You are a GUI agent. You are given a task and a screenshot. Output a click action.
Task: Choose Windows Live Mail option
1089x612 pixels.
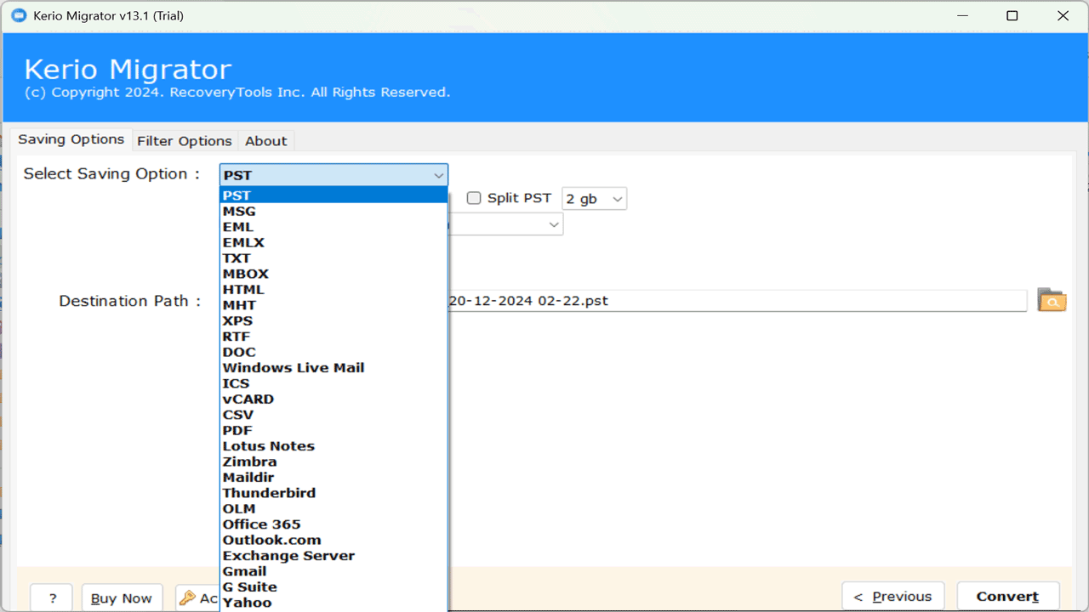click(334, 368)
